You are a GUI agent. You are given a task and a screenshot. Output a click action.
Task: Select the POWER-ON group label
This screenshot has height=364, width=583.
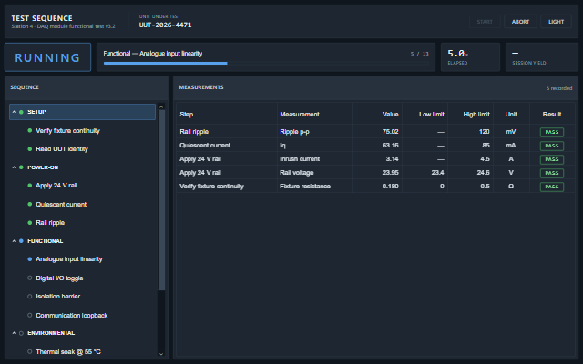click(x=43, y=167)
